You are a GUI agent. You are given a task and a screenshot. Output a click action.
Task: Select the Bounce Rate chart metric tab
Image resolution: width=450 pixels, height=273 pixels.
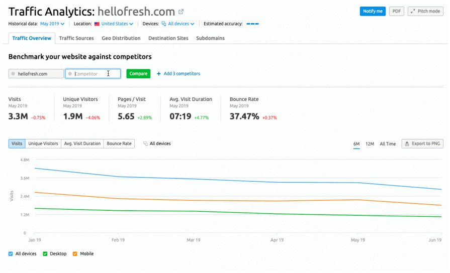(119, 144)
